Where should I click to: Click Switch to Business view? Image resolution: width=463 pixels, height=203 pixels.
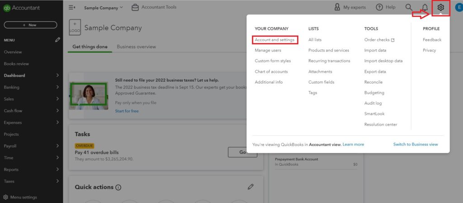pyautogui.click(x=416, y=144)
